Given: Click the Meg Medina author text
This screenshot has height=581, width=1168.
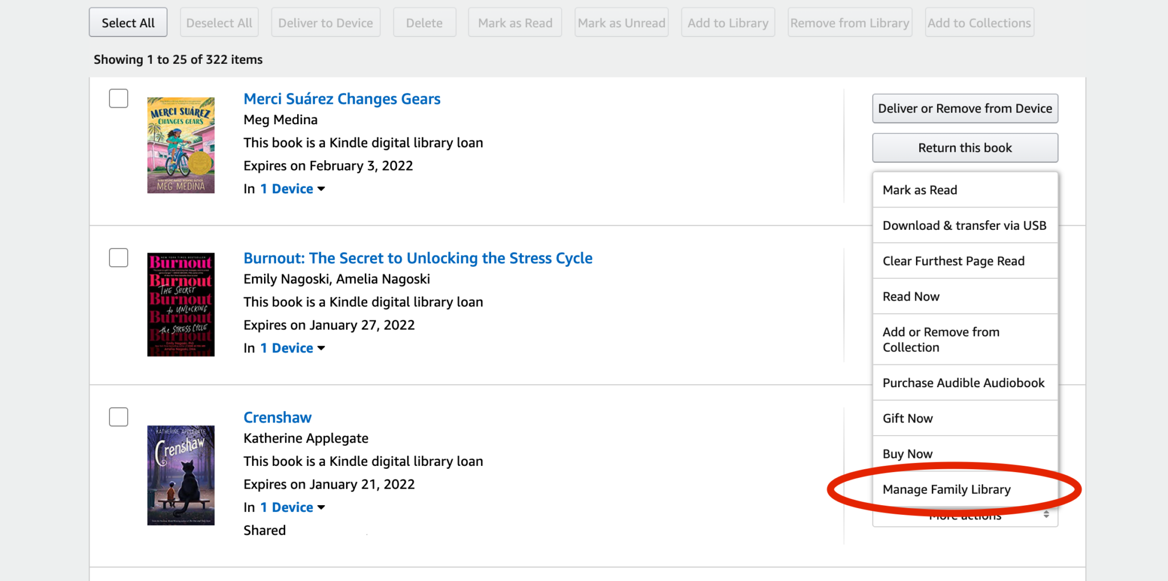Looking at the screenshot, I should [281, 120].
